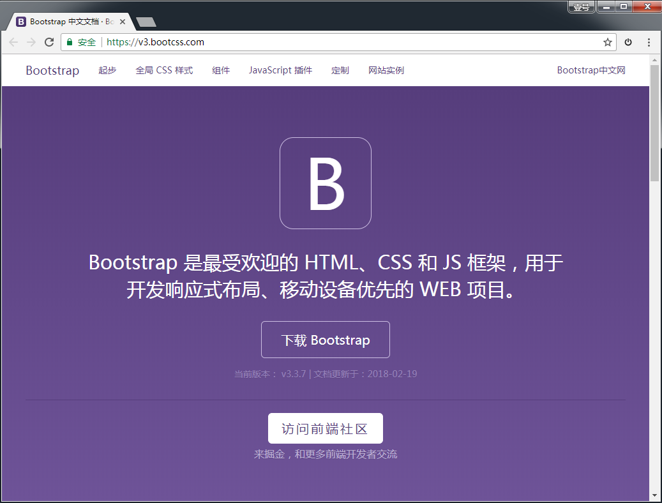Viewport: 662px width, 503px height.
Task: Open Chrome's three-dot menu
Action: [649, 41]
